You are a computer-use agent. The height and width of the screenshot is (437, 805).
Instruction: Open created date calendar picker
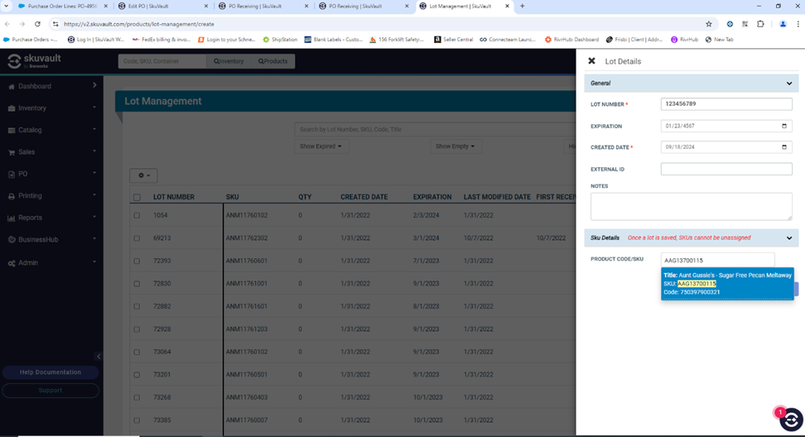(784, 146)
